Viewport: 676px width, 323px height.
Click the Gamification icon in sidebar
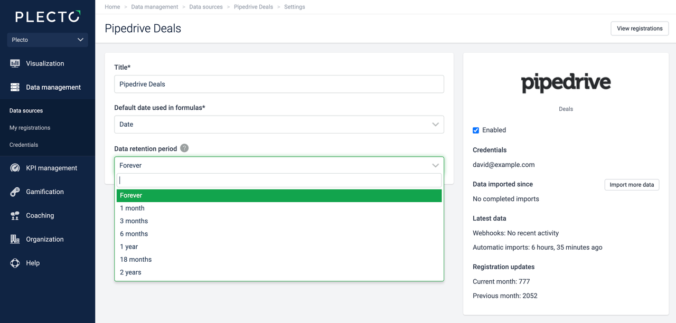point(15,192)
